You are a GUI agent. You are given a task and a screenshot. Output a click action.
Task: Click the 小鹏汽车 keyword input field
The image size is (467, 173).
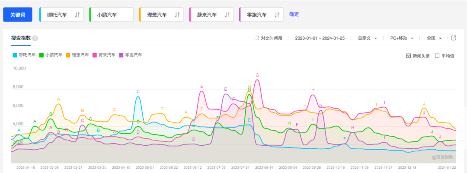[112, 15]
